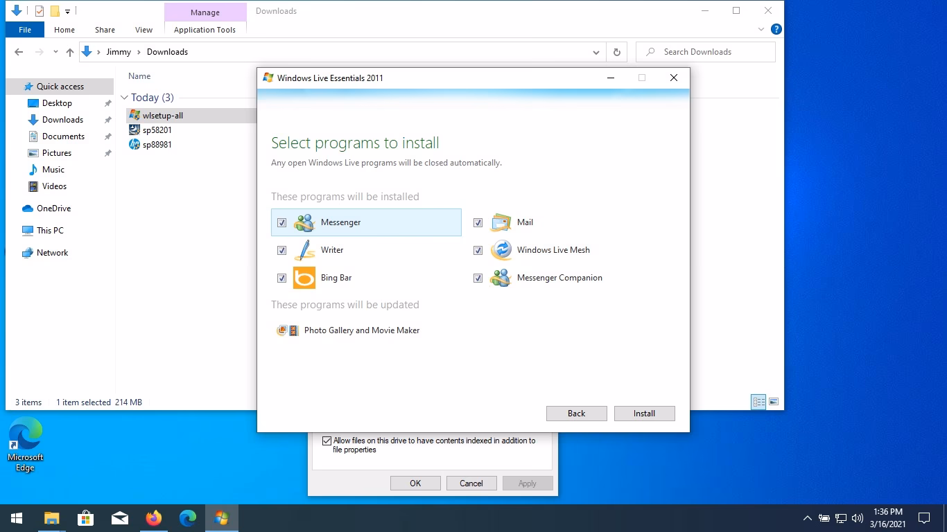Open Microsoft Store from taskbar
This screenshot has height=532, width=947.
pos(85,518)
